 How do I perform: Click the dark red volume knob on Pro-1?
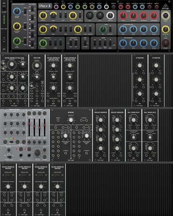click(x=166, y=43)
